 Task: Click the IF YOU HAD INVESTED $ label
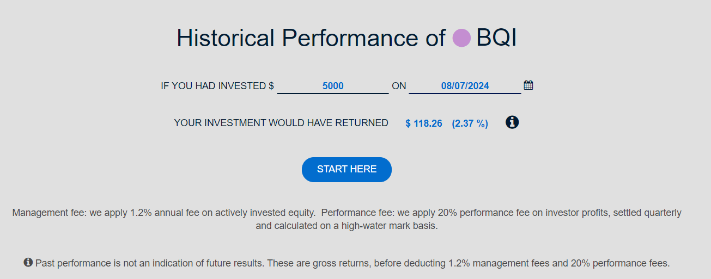pos(217,86)
